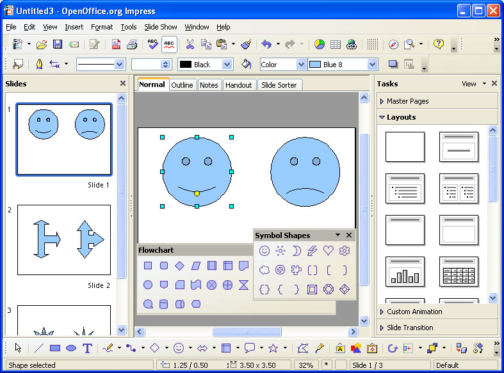Screen dimensions: 504x373
Task: Click the Text tool in drawing toolbar
Action: (x=87, y=348)
